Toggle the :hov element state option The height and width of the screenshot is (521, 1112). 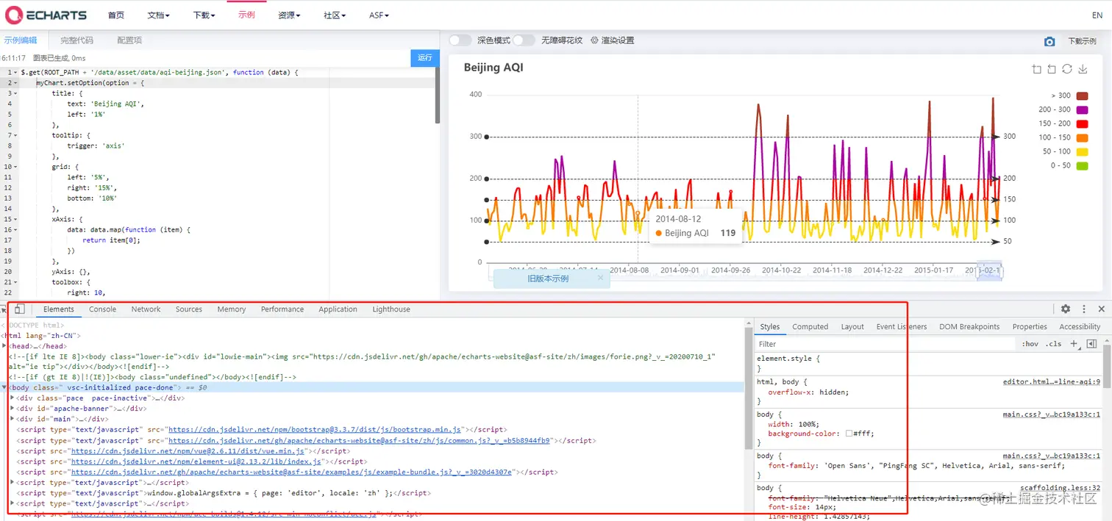click(1030, 344)
